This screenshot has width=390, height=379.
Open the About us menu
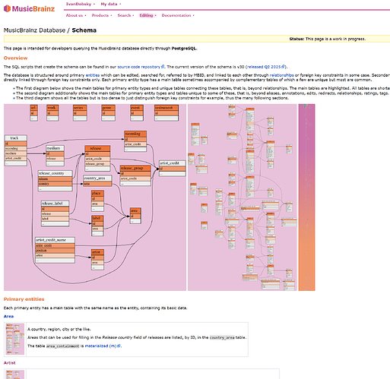click(x=76, y=15)
